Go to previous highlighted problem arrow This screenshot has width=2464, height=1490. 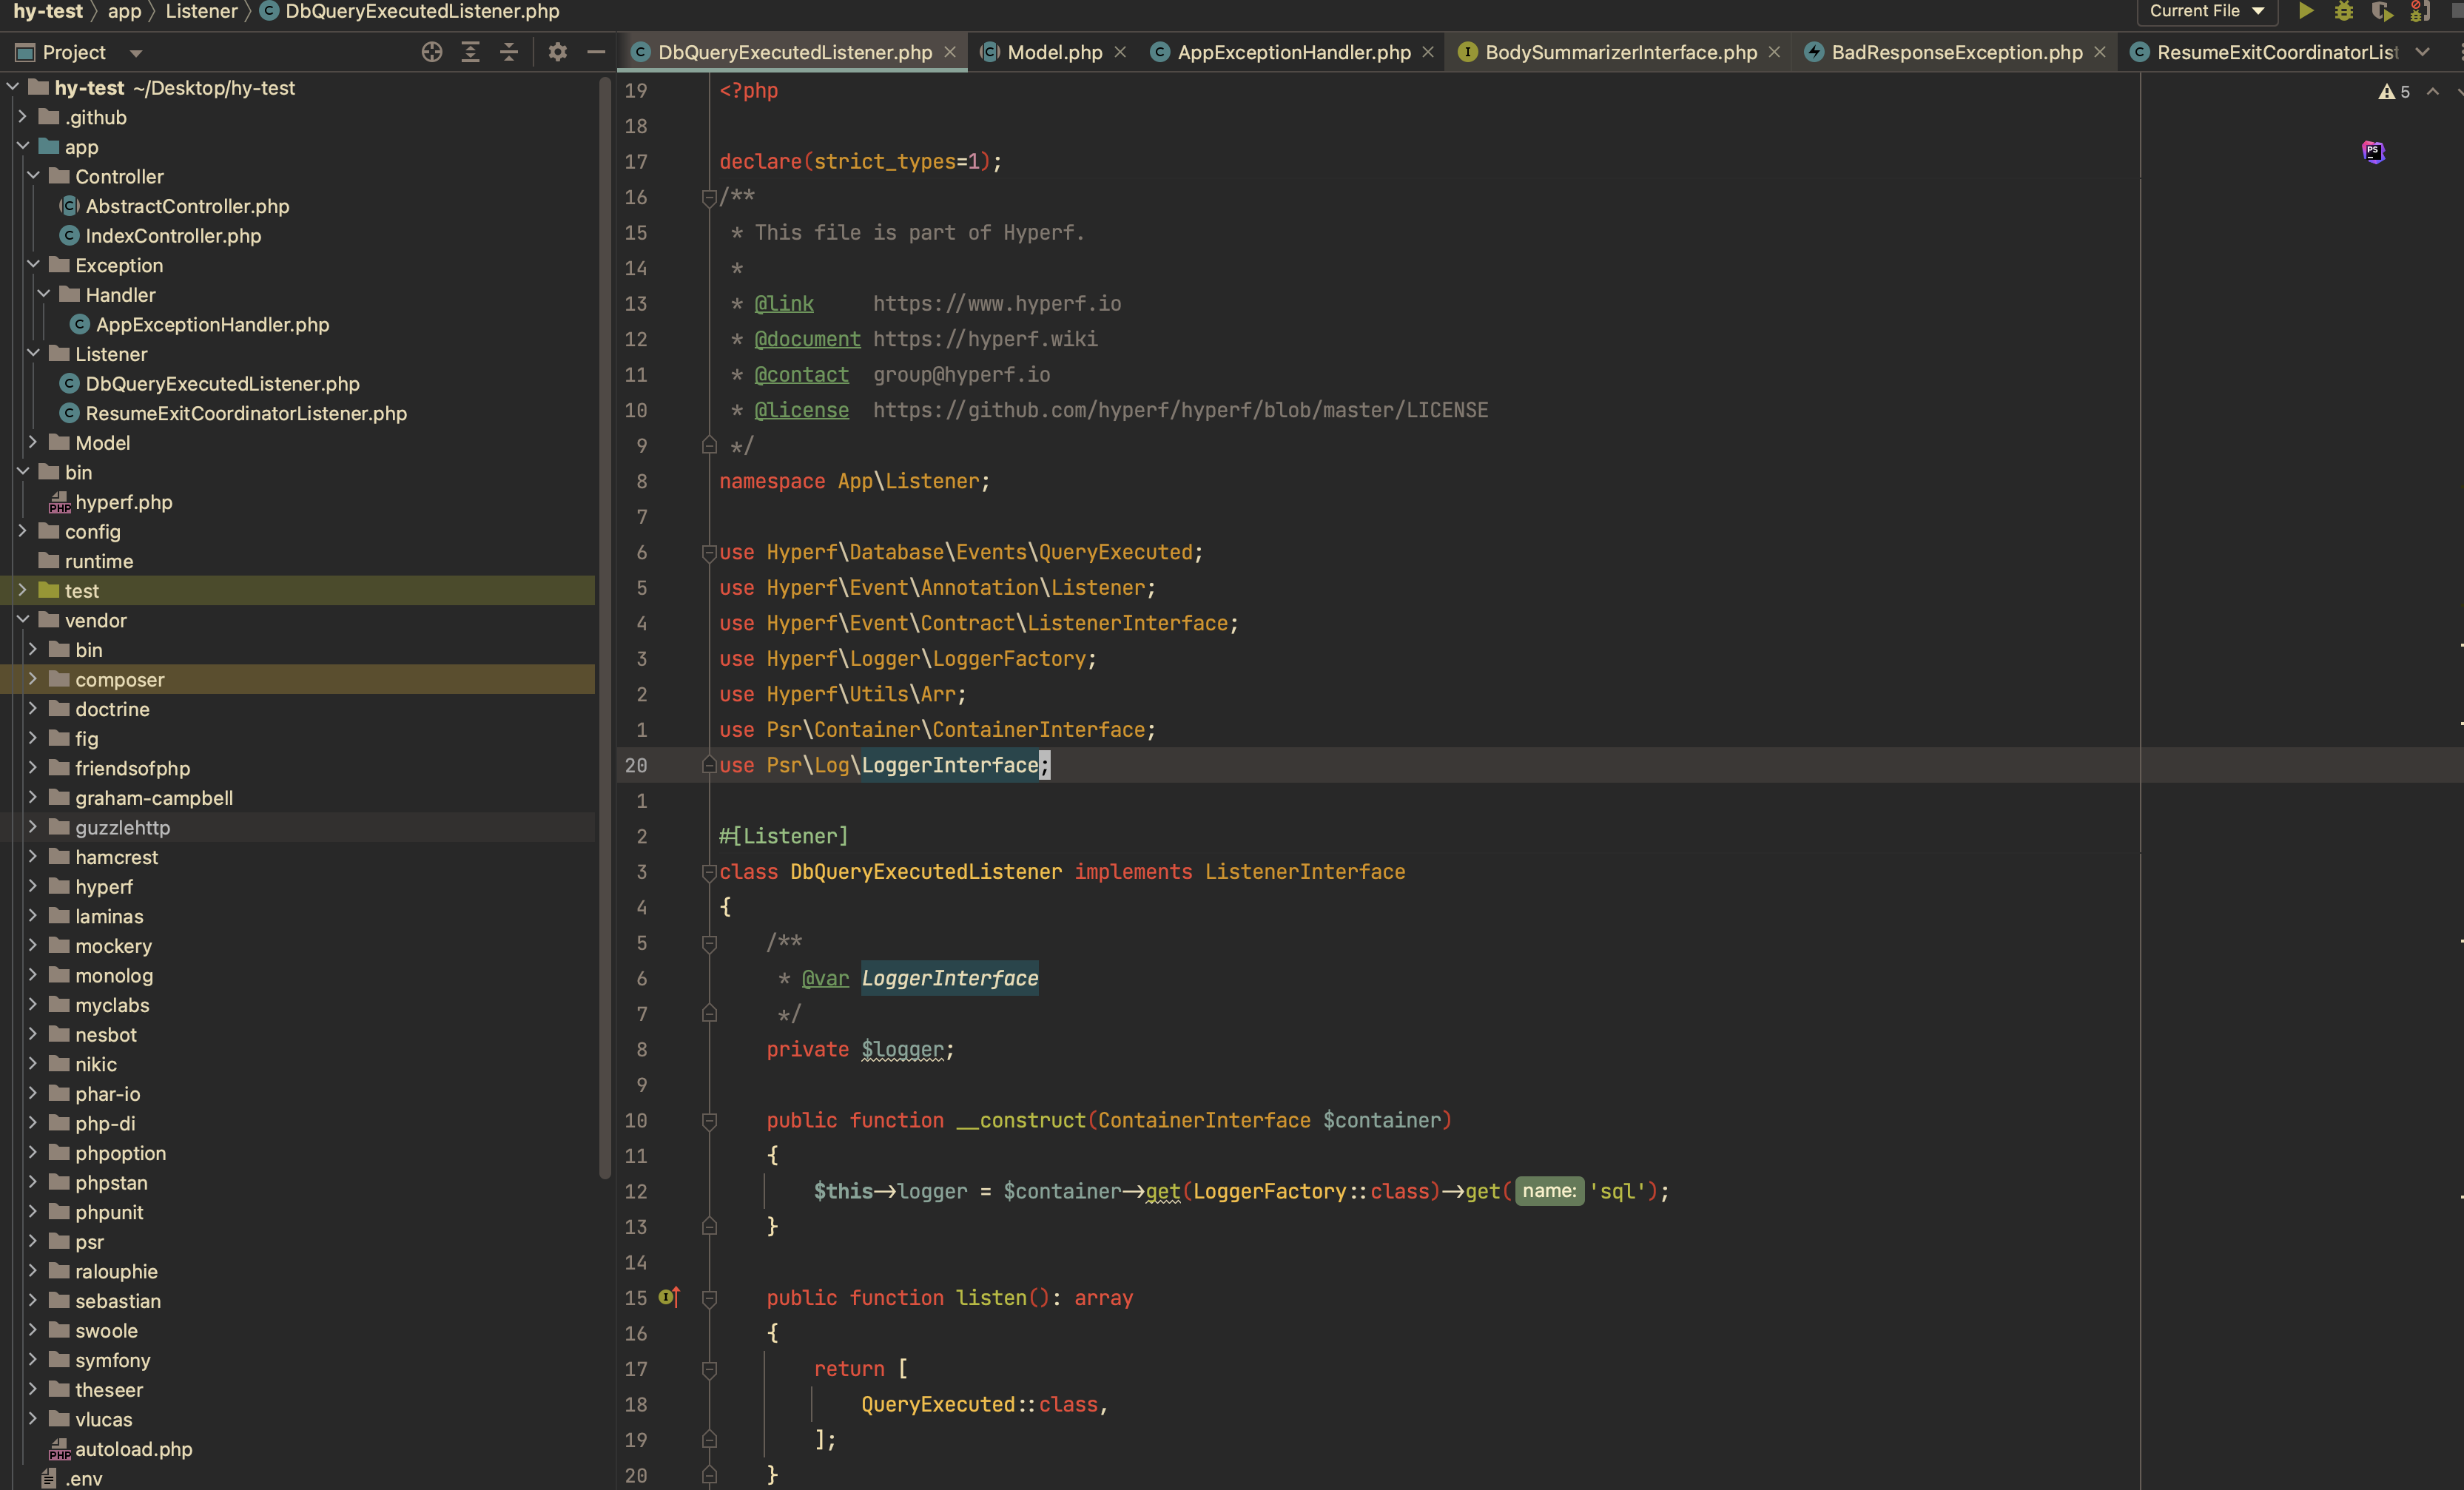2432,92
